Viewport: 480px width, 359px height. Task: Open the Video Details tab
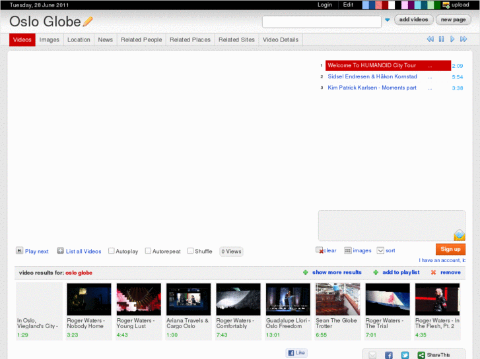pos(281,40)
